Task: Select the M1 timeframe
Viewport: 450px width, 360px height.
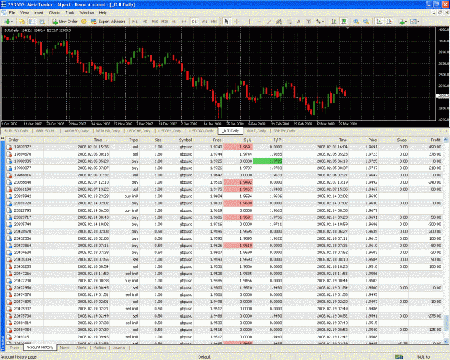Action: click(x=135, y=22)
